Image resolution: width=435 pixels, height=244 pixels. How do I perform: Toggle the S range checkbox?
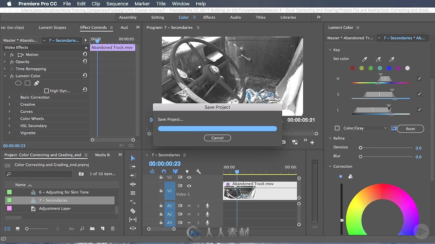(x=419, y=94)
